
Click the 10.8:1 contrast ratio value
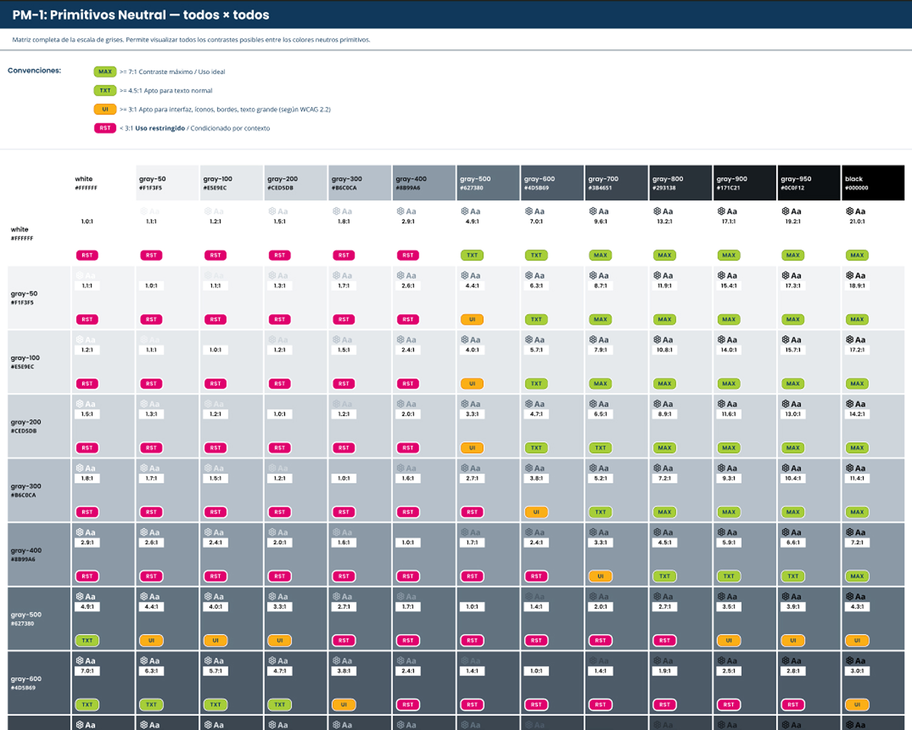[x=665, y=350]
